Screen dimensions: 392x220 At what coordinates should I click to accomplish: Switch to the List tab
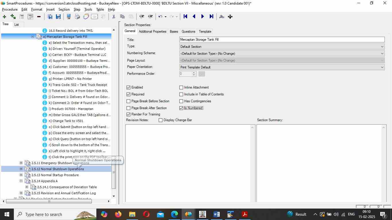point(17,25)
